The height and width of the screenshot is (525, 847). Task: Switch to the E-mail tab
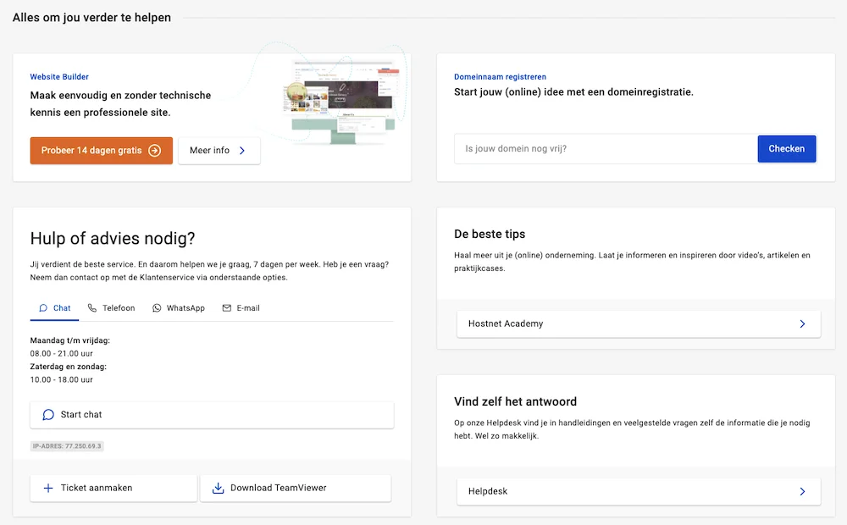[x=241, y=308]
